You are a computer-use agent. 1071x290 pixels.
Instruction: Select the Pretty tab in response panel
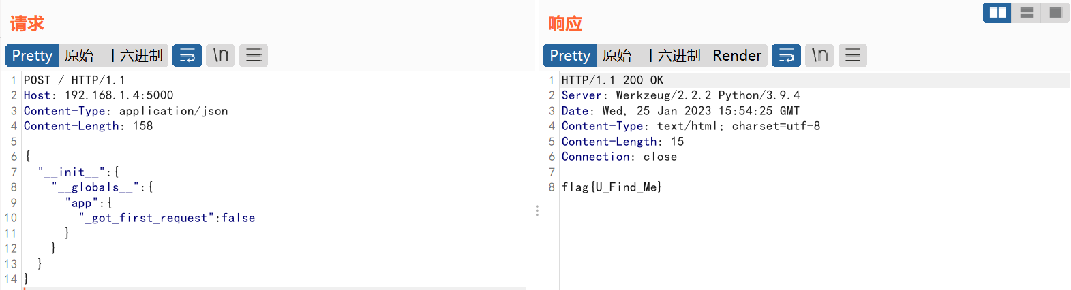point(570,55)
